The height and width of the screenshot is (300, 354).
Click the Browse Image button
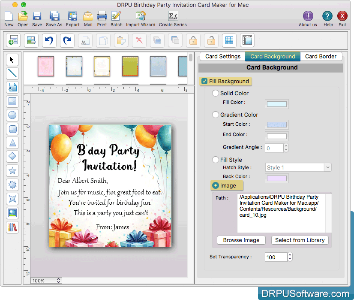[x=241, y=240]
